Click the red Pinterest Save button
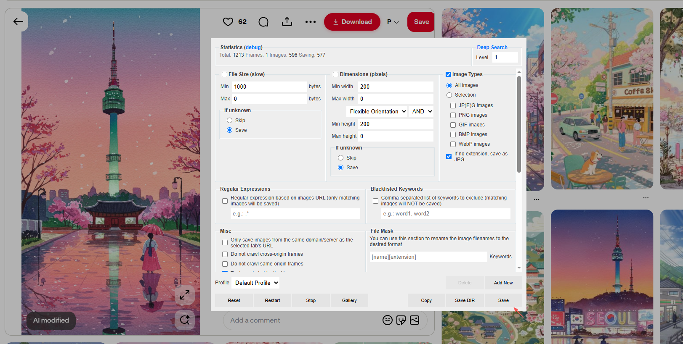683x344 pixels. click(421, 22)
